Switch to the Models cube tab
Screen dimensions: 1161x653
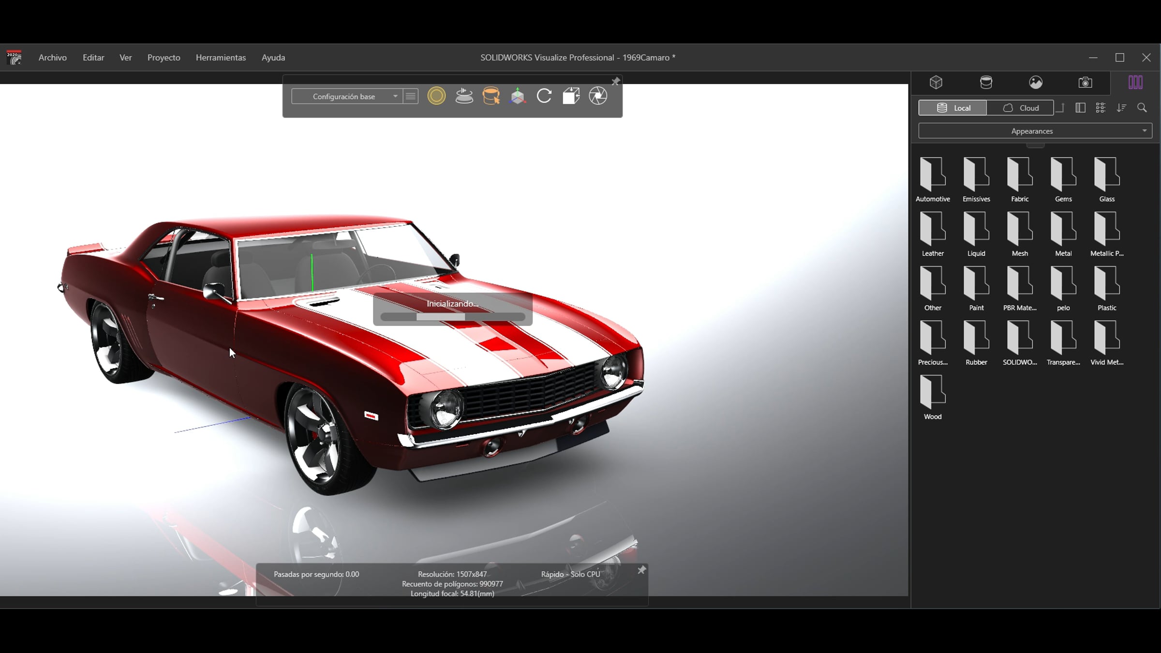coord(936,82)
